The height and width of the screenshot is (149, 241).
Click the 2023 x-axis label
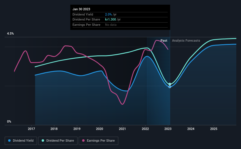168,129
